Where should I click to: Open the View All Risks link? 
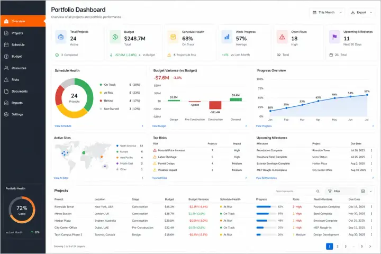pos(160,178)
